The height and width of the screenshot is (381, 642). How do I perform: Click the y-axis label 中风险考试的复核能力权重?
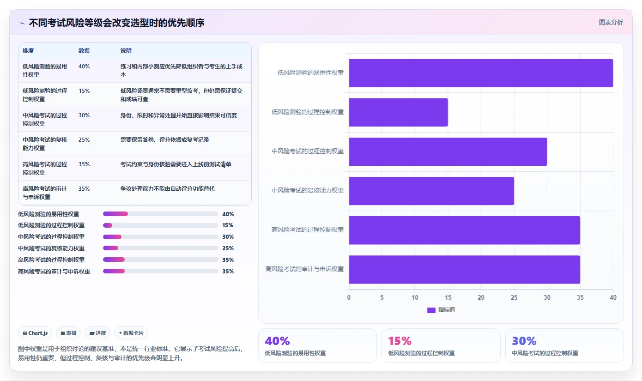308,190
